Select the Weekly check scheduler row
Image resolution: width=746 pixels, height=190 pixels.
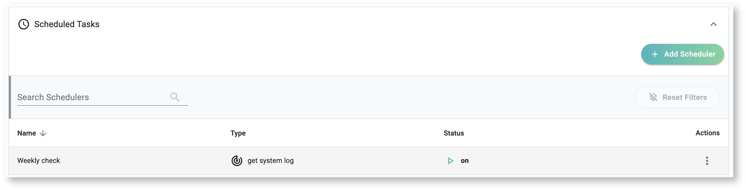(x=39, y=161)
